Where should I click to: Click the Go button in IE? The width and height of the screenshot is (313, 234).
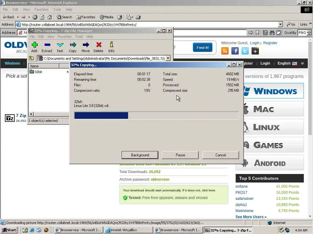point(291,24)
